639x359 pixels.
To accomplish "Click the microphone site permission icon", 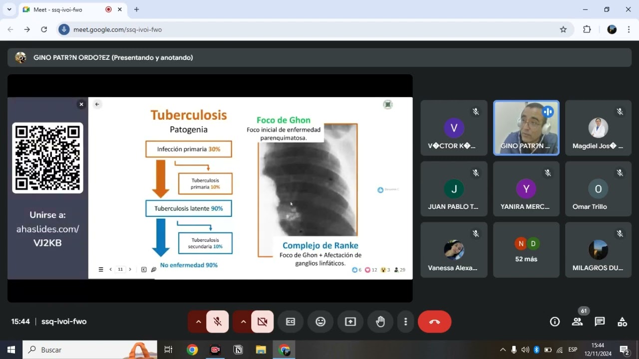I will [64, 29].
